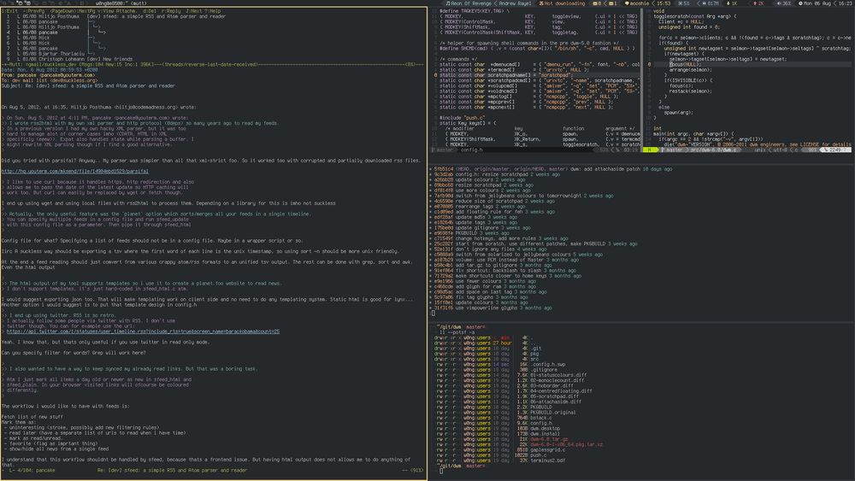
Task: Click dwm.desktop in the file listing
Action: [x=545, y=428]
